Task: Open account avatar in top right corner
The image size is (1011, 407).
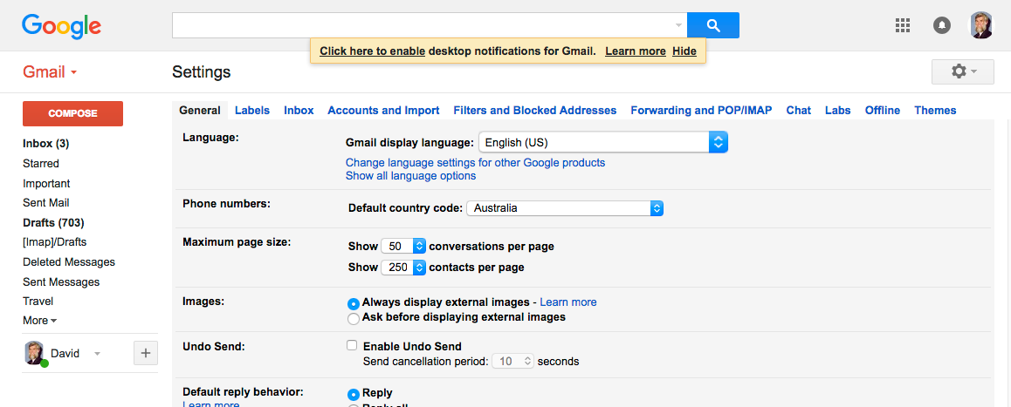Action: coord(981,25)
